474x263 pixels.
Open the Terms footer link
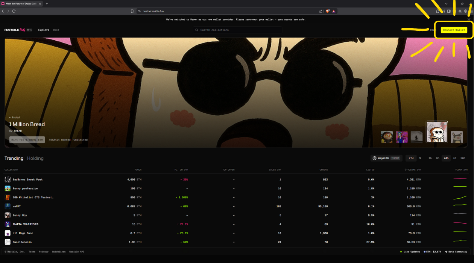point(32,252)
